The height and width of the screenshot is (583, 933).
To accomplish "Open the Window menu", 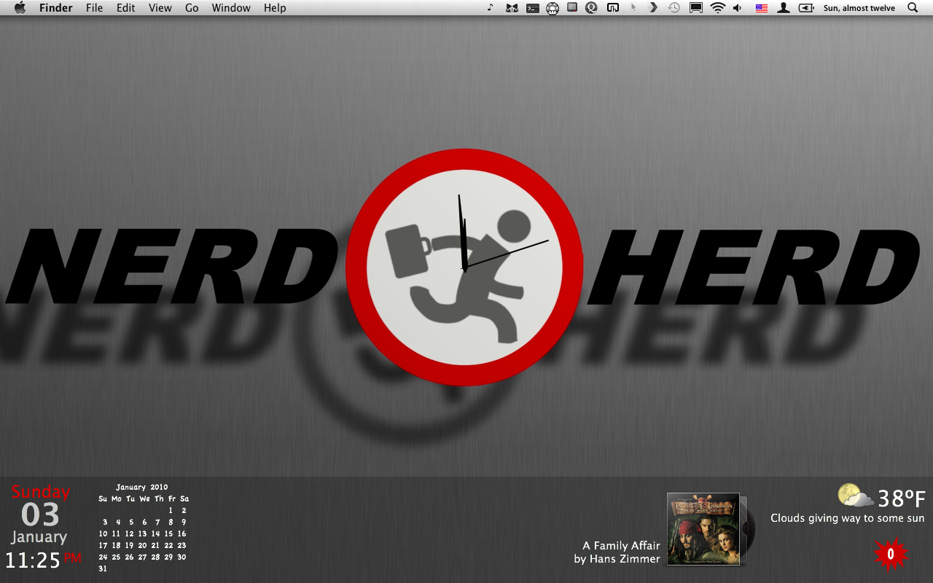I will pos(231,8).
